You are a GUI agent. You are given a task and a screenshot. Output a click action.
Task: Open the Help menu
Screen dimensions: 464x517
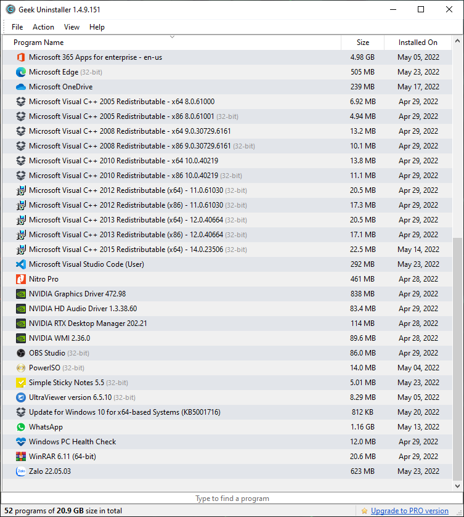(x=97, y=27)
